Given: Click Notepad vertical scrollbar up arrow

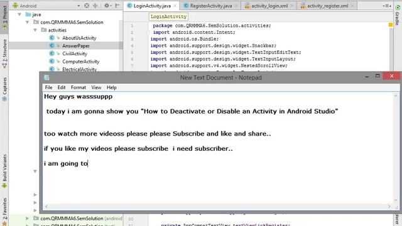Looking at the screenshot, I should coord(396,96).
